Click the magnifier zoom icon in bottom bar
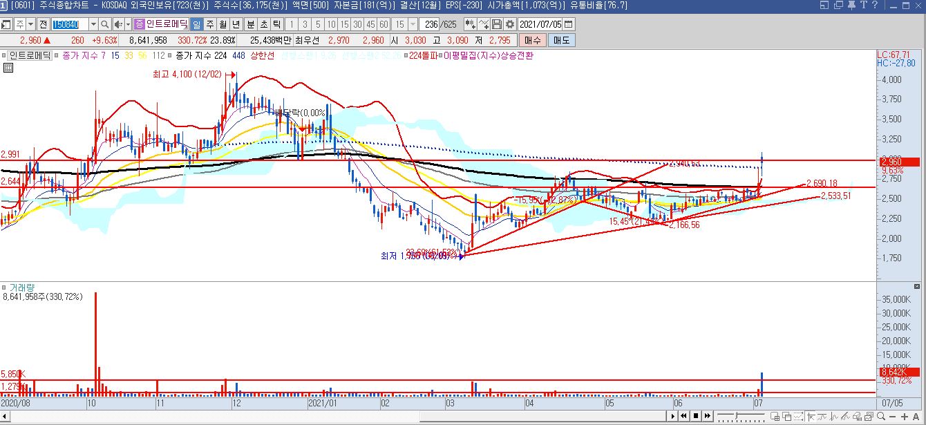 (881, 417)
